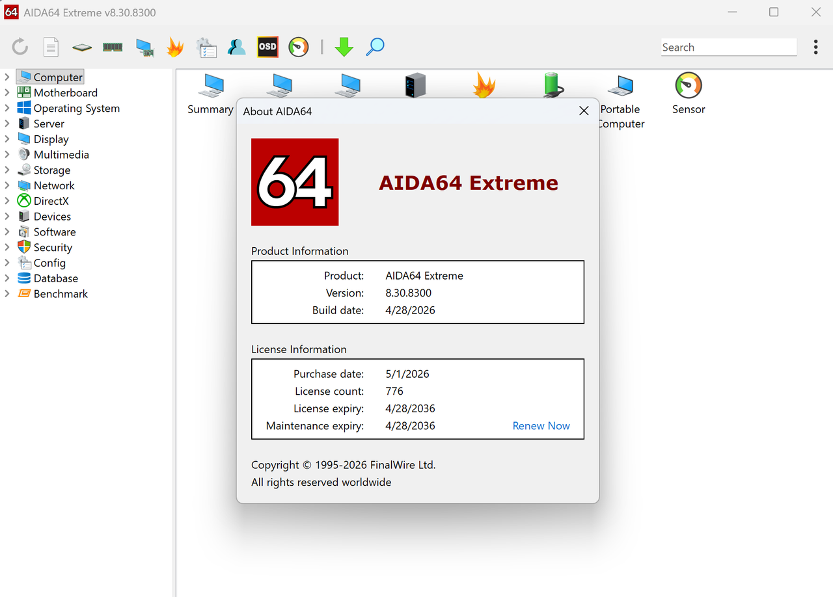Open the server tower icon in content pane
833x597 pixels.
(415, 85)
